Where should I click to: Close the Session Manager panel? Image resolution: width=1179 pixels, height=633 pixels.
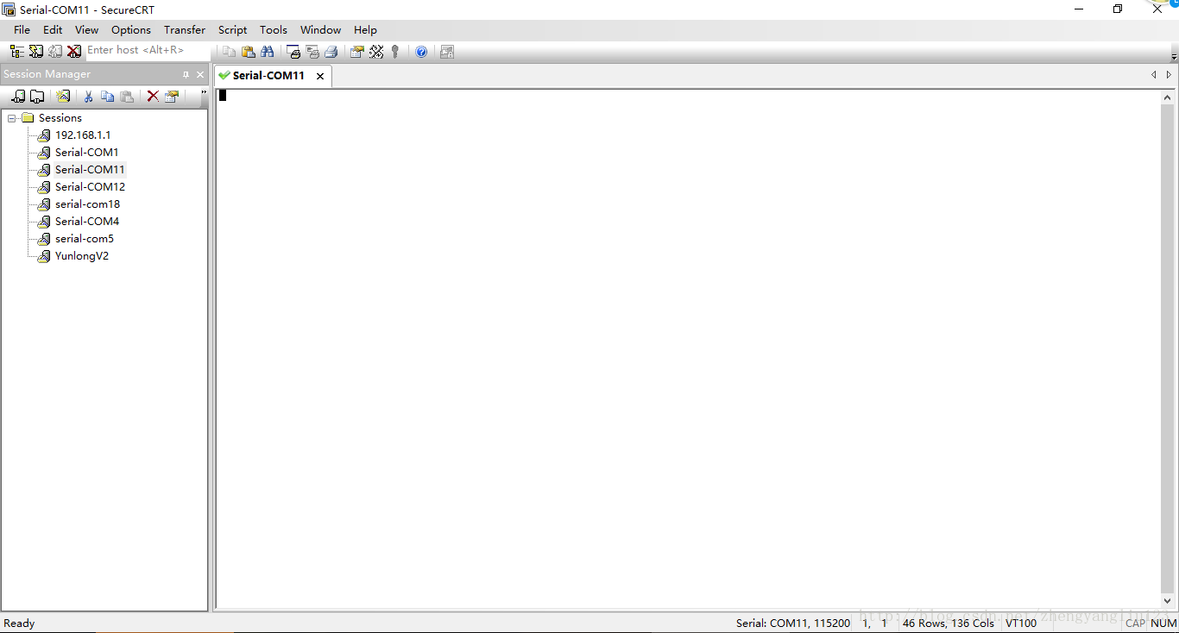pos(200,75)
